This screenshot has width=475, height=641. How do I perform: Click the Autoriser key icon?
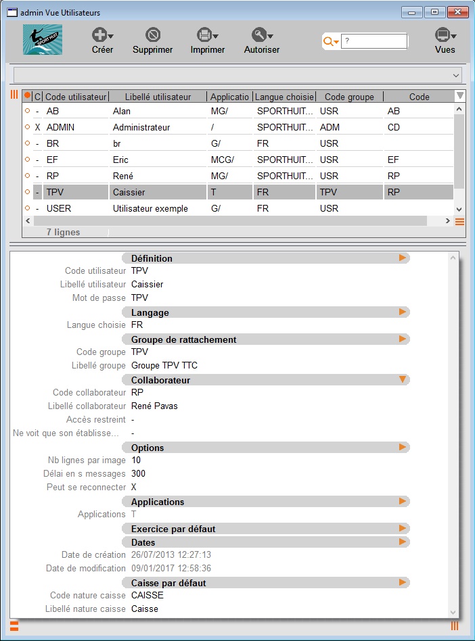[259, 34]
